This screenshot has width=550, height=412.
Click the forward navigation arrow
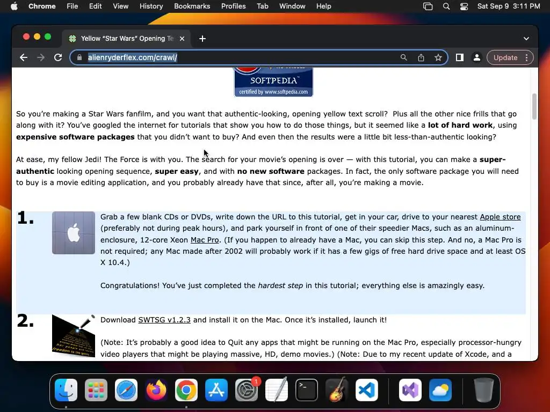41,57
